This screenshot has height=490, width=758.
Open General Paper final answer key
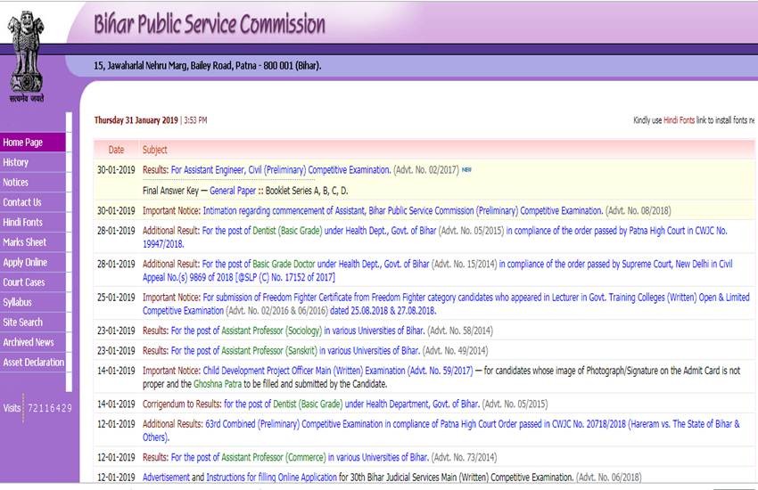pyautogui.click(x=233, y=191)
